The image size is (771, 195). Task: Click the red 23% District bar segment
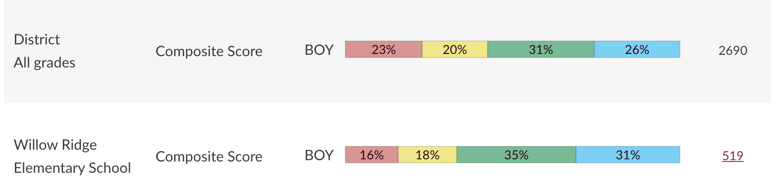pyautogui.click(x=383, y=50)
